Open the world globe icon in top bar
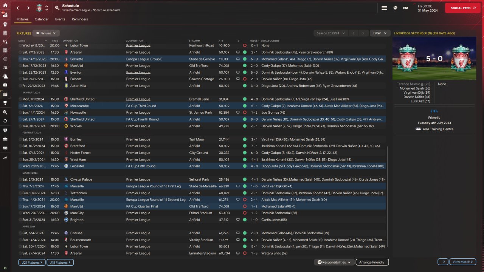This screenshot has height=272, width=484. [395, 8]
